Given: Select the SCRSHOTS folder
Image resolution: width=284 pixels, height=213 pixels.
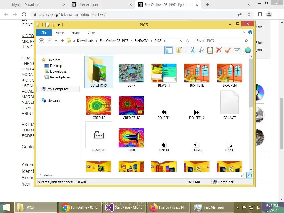Looking at the screenshot, I should click(99, 72).
